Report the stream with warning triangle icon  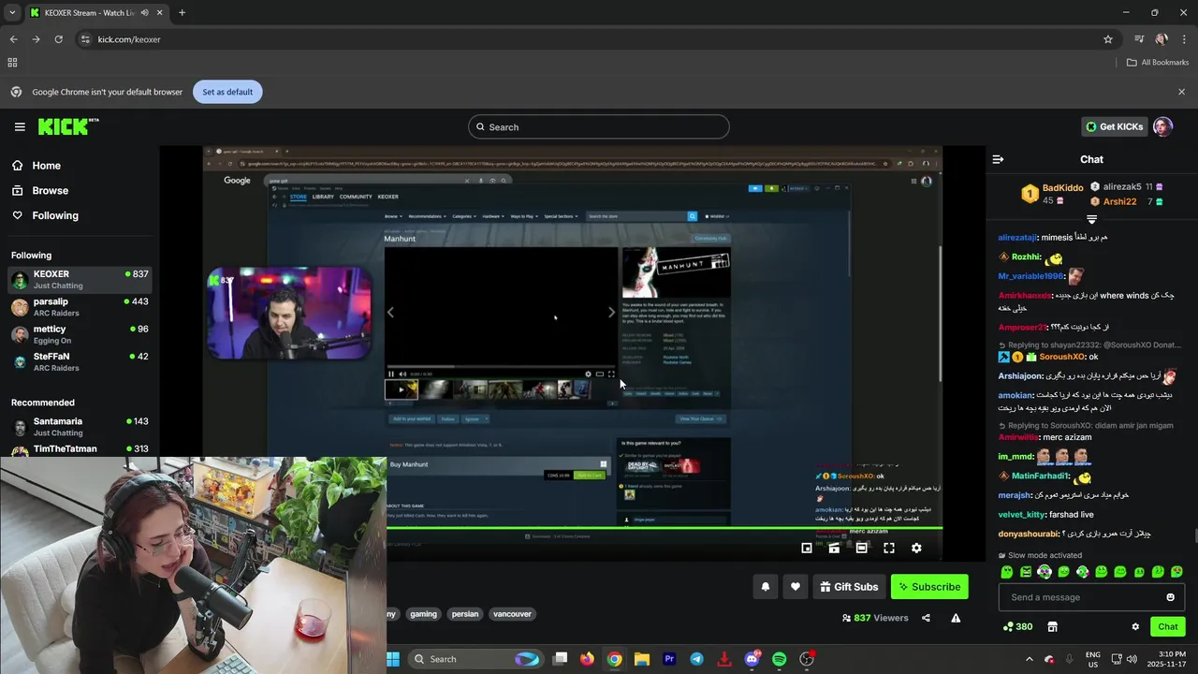[956, 618]
